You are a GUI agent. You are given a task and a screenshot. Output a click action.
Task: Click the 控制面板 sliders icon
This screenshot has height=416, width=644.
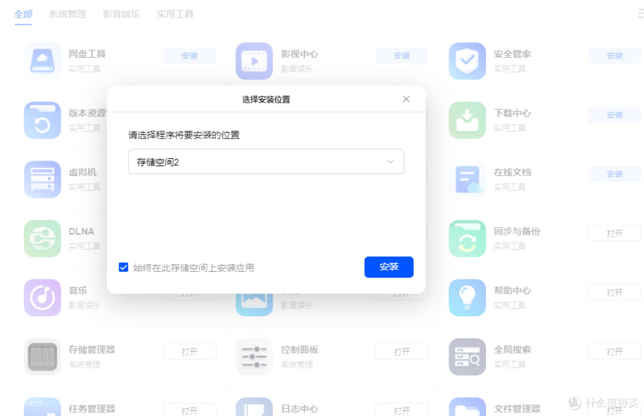(x=254, y=357)
